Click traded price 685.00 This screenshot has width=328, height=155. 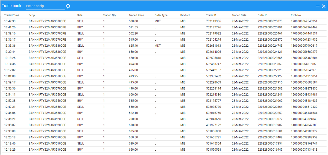coord(133,131)
